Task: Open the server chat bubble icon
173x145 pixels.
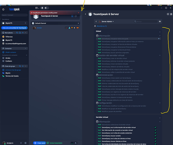Action: coord(76,16)
